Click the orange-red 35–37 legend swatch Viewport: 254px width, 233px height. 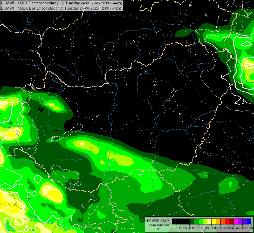pos(223,221)
